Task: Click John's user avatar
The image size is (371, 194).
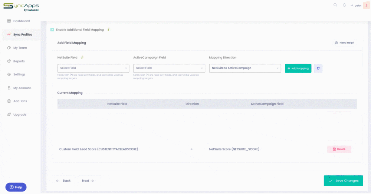Action: pyautogui.click(x=366, y=6)
